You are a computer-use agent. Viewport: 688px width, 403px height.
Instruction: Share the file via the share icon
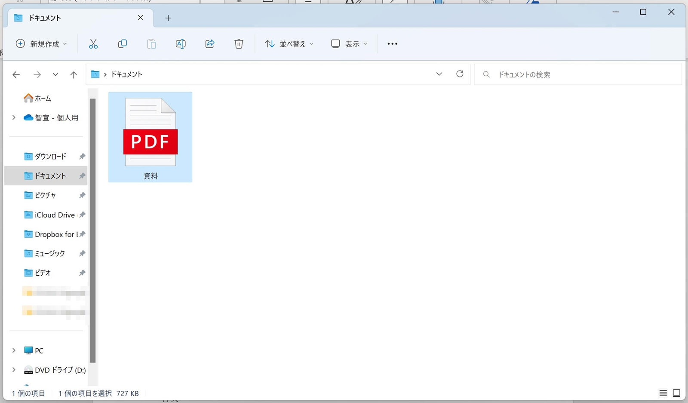(x=210, y=43)
